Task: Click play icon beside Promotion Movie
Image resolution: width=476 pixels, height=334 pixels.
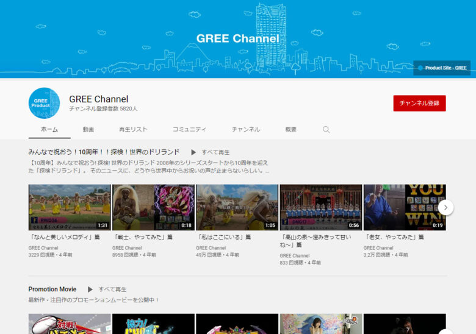Action: click(90, 290)
